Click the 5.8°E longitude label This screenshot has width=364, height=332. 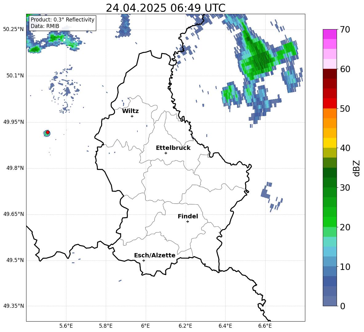tap(106, 326)
